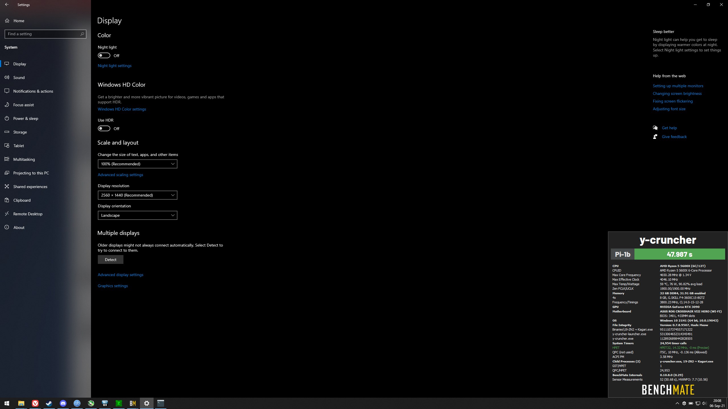
Task: Open Steam from the taskbar
Action: tap(49, 403)
